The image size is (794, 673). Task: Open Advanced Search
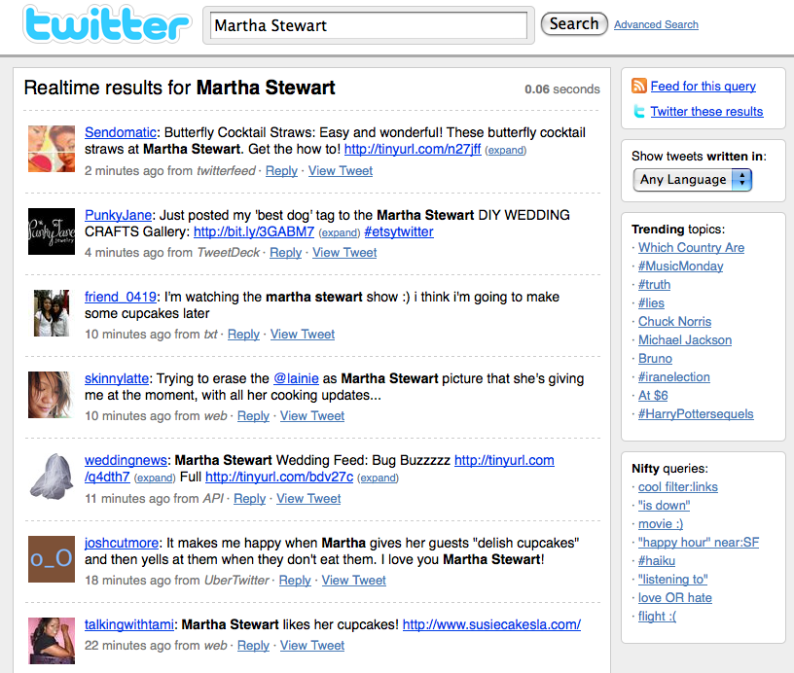tap(656, 24)
